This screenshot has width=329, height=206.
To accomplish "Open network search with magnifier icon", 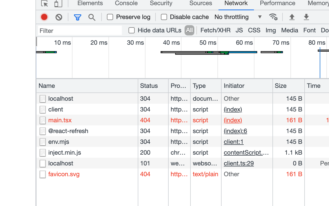I will 92,17.
